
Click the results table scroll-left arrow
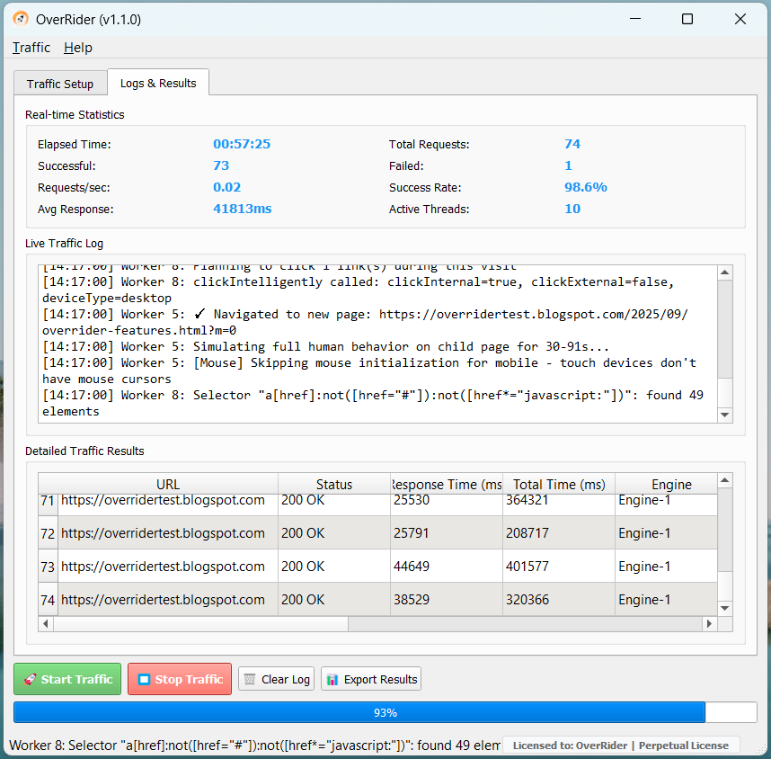coord(46,623)
